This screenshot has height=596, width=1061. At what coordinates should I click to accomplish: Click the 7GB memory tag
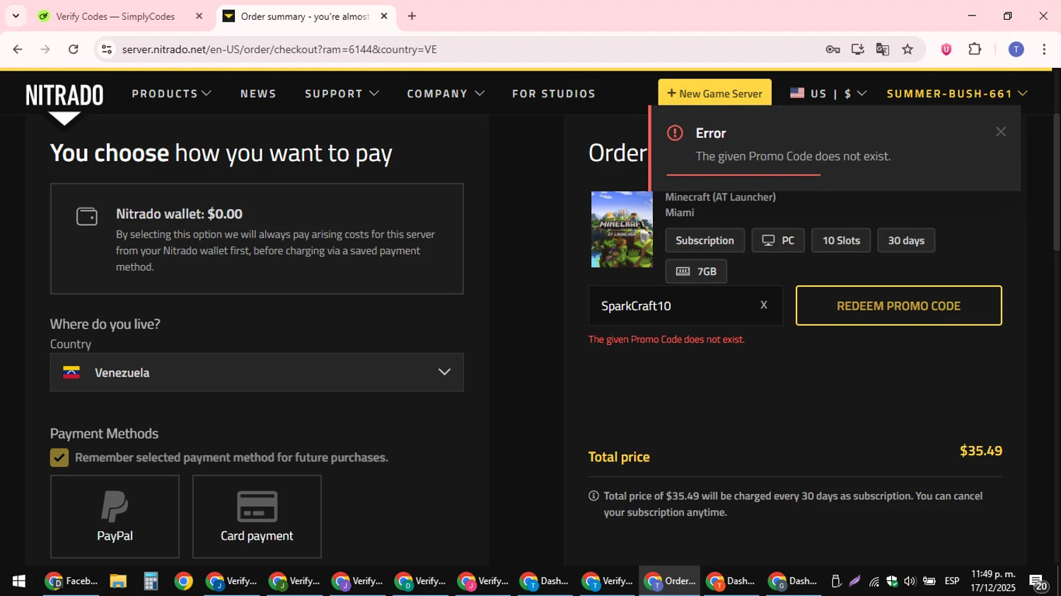pyautogui.click(x=696, y=271)
